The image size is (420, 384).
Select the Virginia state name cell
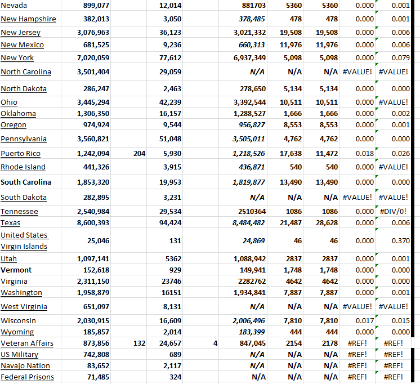pyautogui.click(x=30, y=281)
